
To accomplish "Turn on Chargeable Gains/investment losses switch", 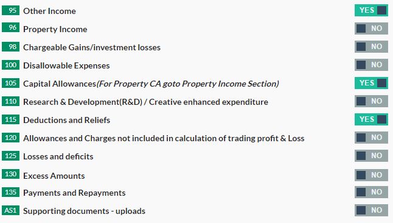I will (x=371, y=47).
